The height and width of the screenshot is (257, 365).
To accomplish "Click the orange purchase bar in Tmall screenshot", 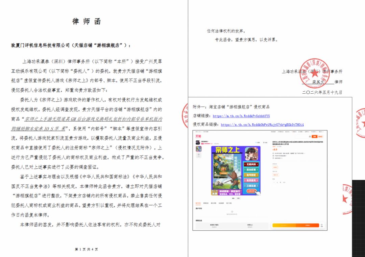I will (296, 225).
